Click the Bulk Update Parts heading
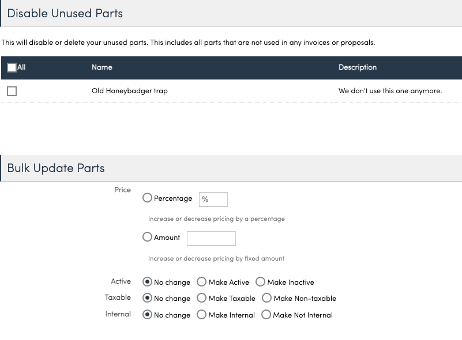The height and width of the screenshot is (340, 462). [x=56, y=168]
